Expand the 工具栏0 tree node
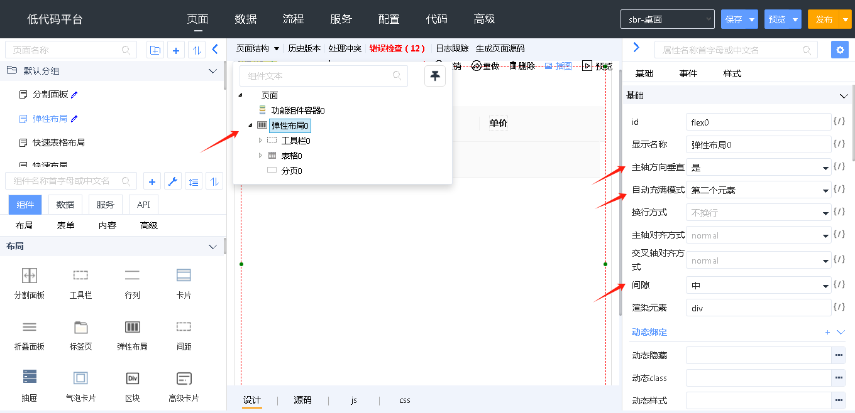This screenshot has width=855, height=413. pyautogui.click(x=261, y=141)
